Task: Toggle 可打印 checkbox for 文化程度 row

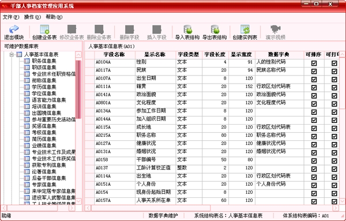Action: pos(334,104)
